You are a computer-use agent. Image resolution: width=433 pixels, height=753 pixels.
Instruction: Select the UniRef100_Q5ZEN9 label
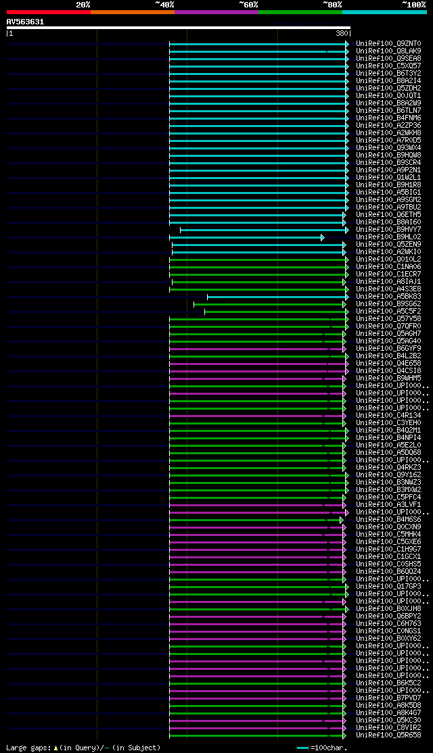pos(389,245)
